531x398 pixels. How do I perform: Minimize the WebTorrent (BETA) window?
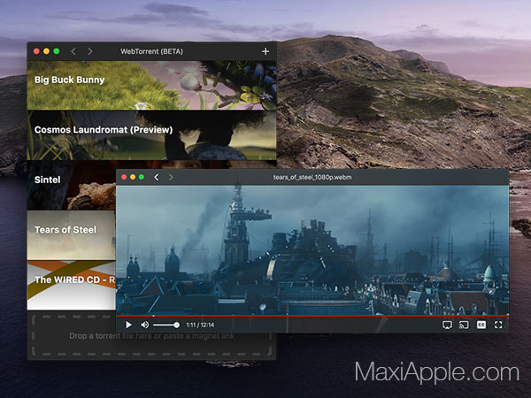46,51
